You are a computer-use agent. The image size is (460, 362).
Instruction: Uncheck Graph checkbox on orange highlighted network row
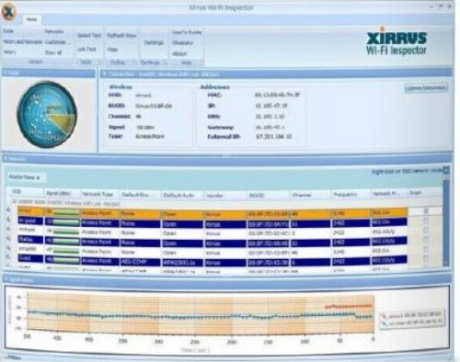(x=426, y=211)
